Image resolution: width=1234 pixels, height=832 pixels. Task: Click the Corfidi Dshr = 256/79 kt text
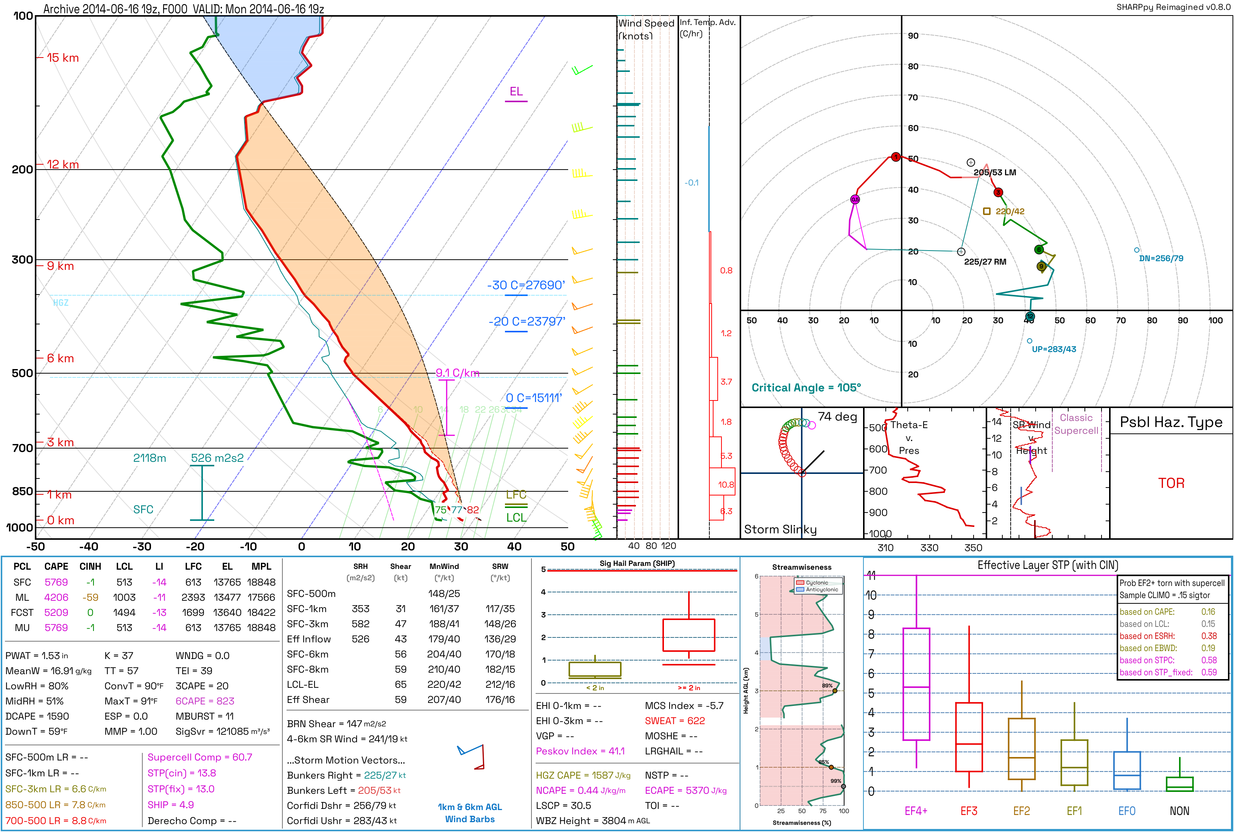(342, 806)
